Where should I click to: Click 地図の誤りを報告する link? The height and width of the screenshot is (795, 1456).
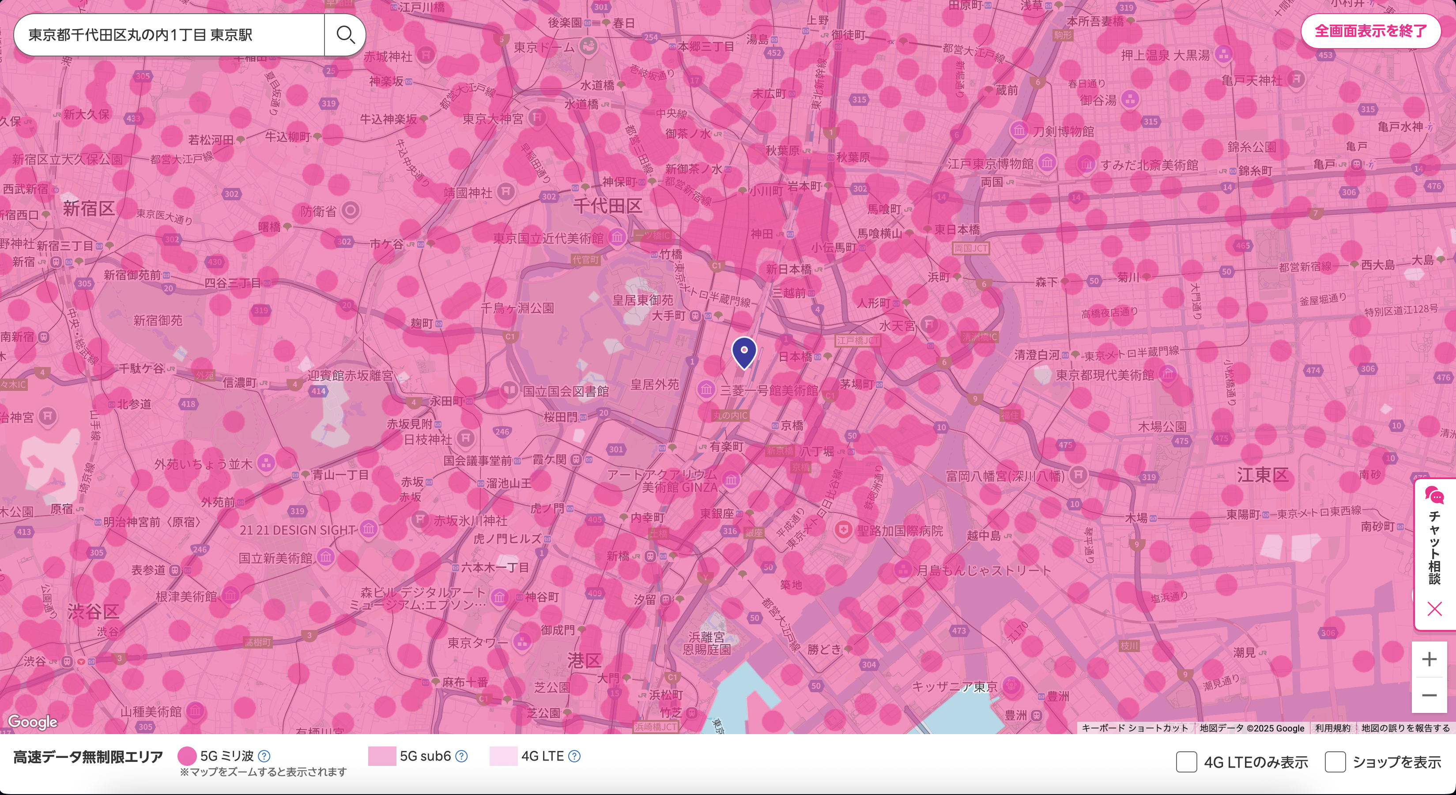1405,728
